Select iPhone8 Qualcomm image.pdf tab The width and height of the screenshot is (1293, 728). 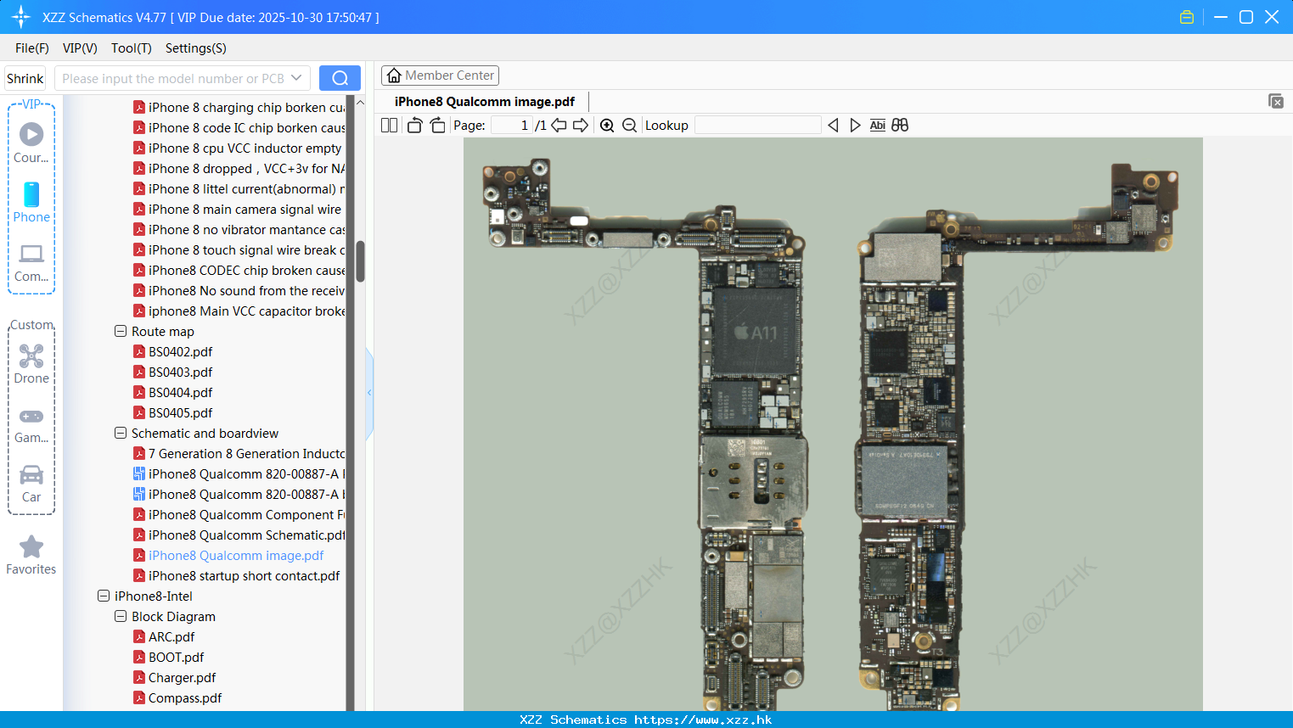pyautogui.click(x=485, y=102)
